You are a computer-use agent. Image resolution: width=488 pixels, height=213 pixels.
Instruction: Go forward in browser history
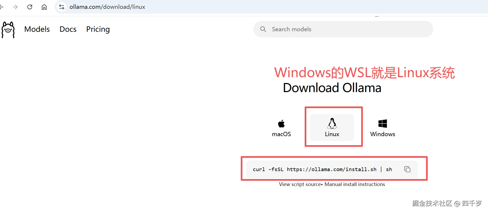(x=15, y=7)
